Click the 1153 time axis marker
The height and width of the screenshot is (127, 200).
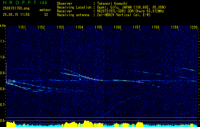(x=60, y=27)
